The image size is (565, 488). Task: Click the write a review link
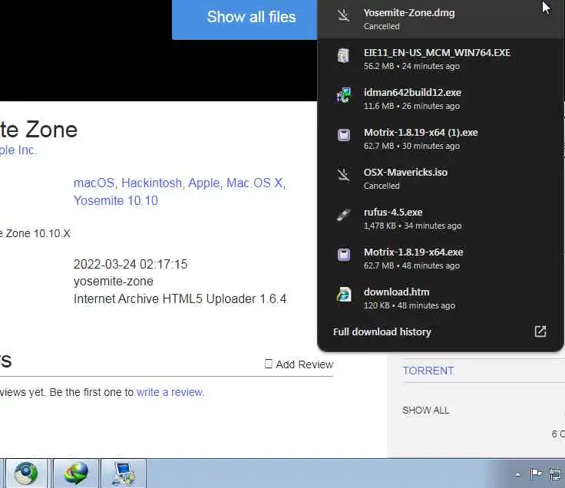click(x=170, y=392)
